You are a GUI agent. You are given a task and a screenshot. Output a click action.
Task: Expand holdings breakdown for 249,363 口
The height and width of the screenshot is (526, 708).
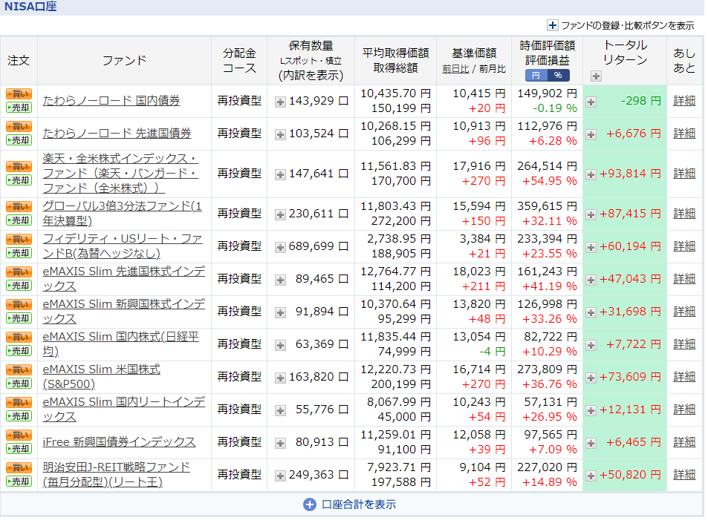tap(280, 476)
